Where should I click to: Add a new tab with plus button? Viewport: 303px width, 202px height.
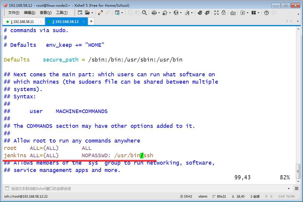point(91,21)
